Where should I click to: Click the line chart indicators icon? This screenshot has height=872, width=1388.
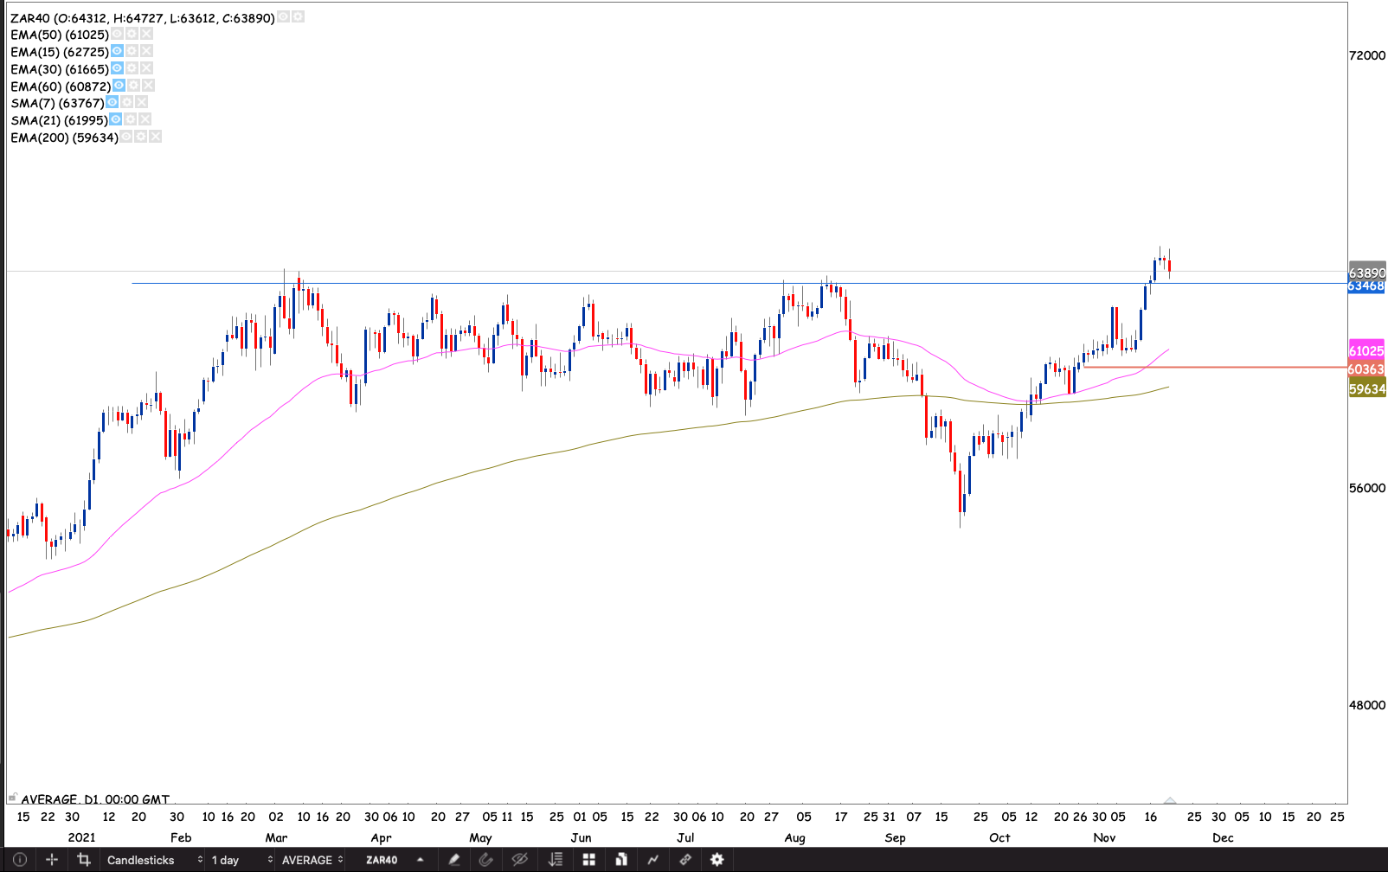652,860
